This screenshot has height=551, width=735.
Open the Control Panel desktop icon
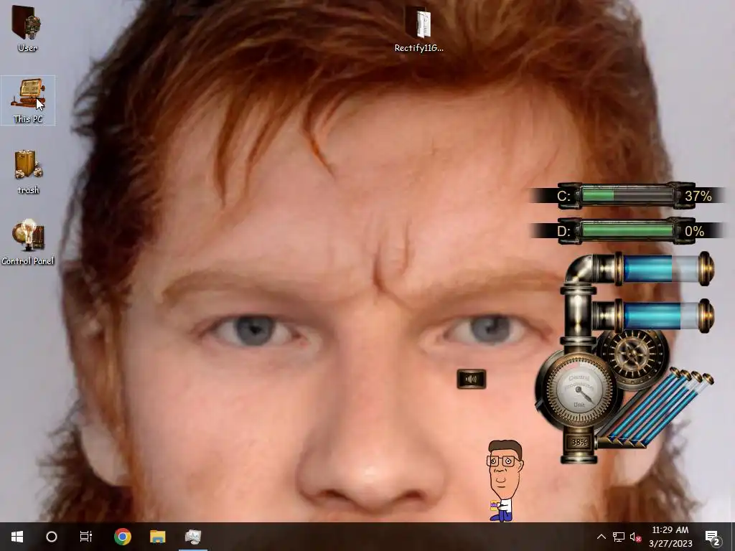pyautogui.click(x=28, y=242)
